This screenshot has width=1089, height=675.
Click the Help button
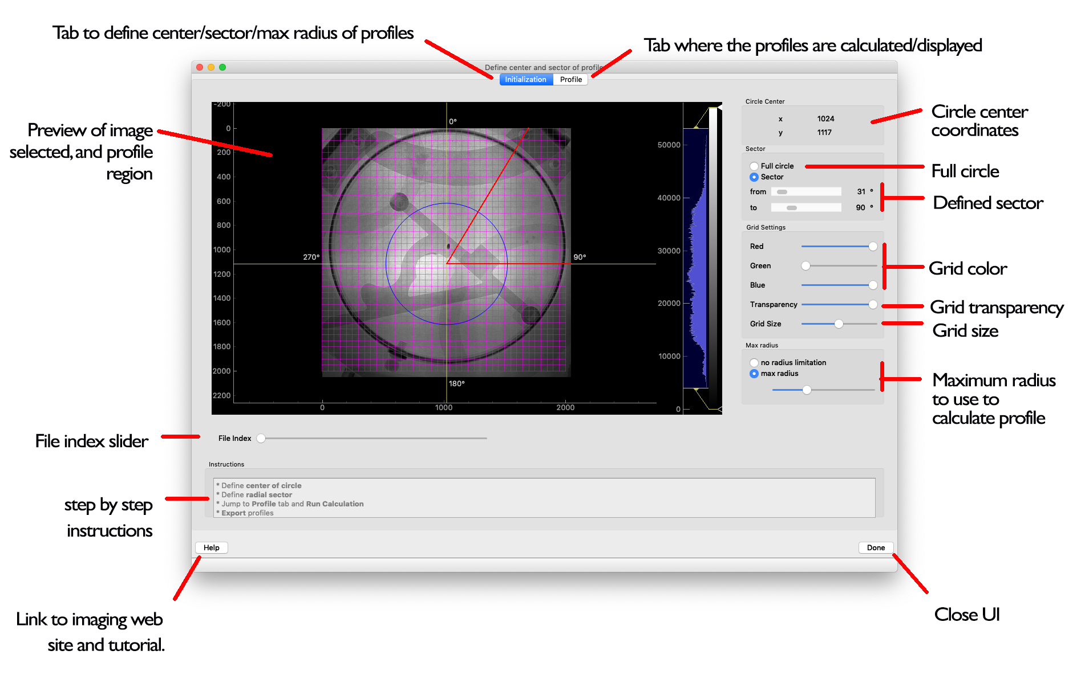211,547
